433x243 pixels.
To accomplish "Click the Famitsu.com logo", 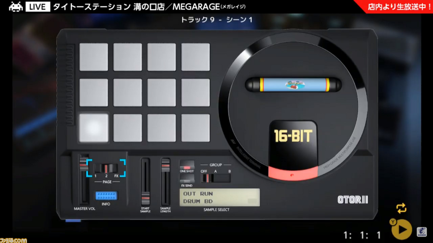I will (14, 240).
